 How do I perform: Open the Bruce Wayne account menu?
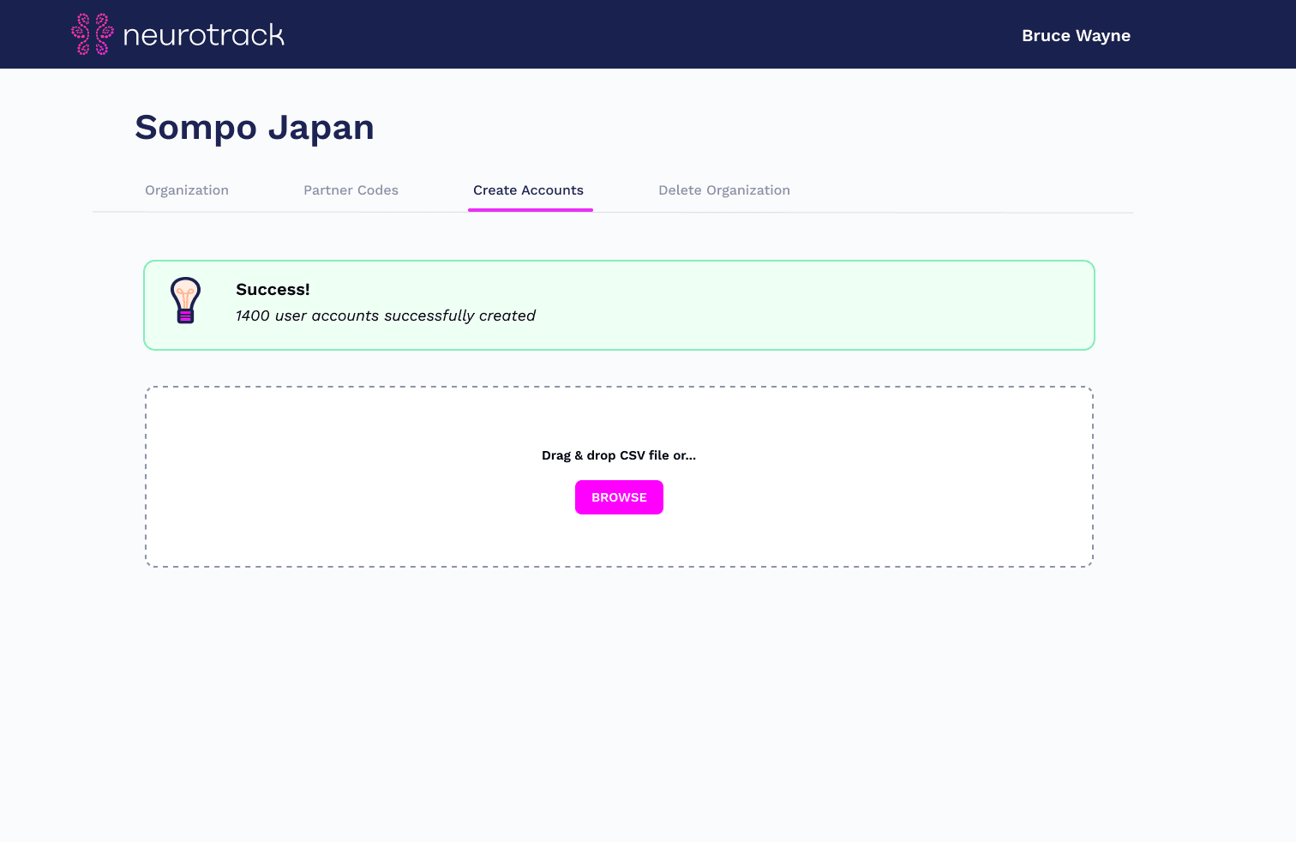1076,35
